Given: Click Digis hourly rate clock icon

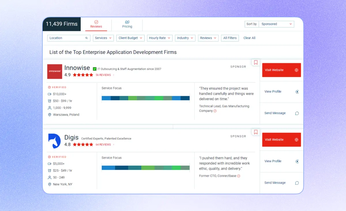Looking at the screenshot, I should (50, 171).
